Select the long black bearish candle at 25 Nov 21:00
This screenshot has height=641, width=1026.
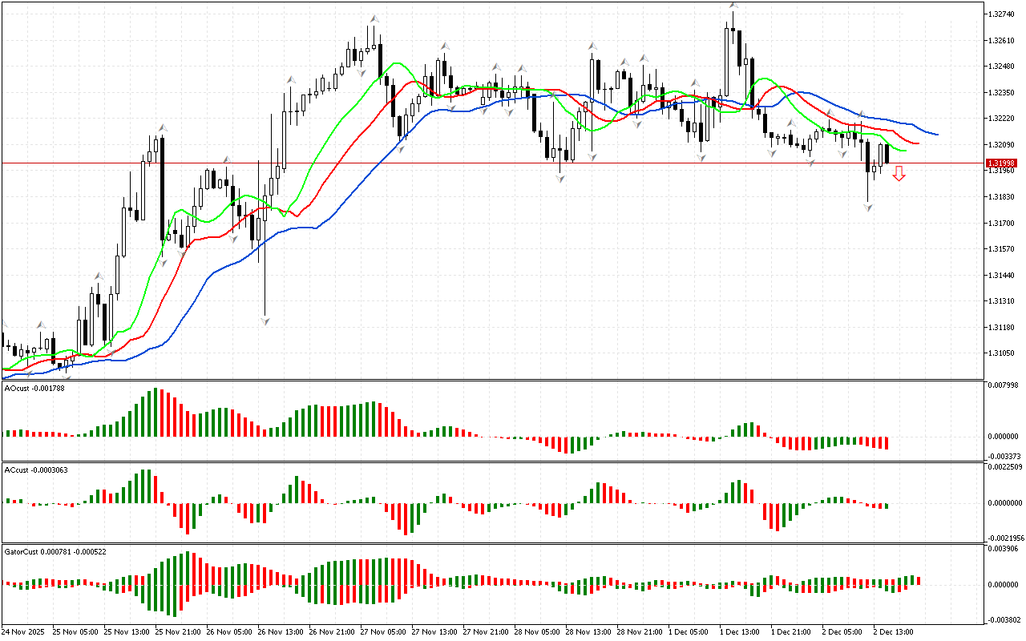pos(163,188)
